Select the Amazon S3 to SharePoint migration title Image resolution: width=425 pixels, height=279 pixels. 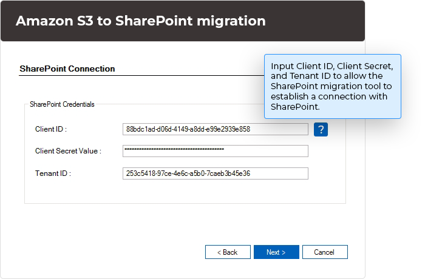[x=141, y=21]
